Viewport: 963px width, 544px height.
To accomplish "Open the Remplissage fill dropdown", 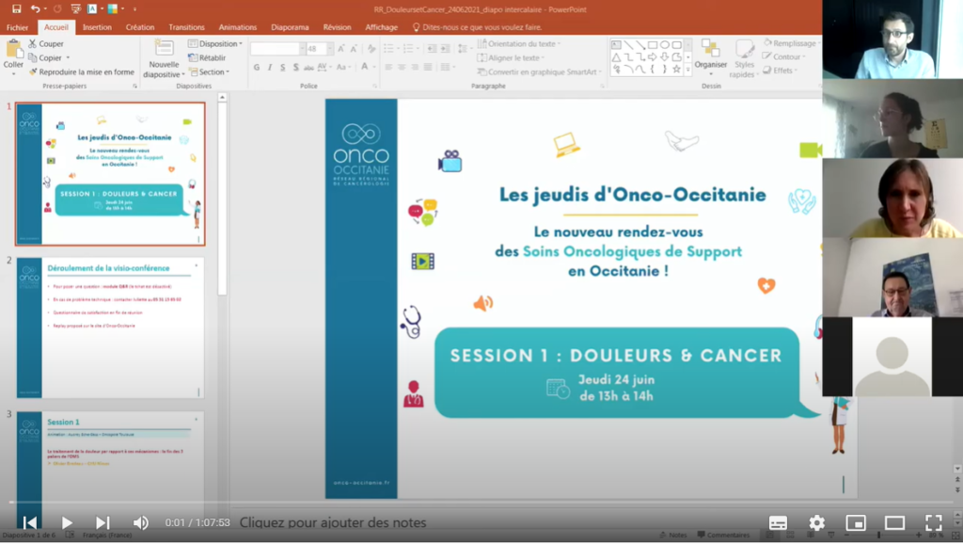I will [x=790, y=43].
